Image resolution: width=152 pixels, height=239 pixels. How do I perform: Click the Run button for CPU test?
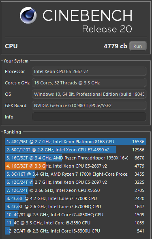click(138, 46)
